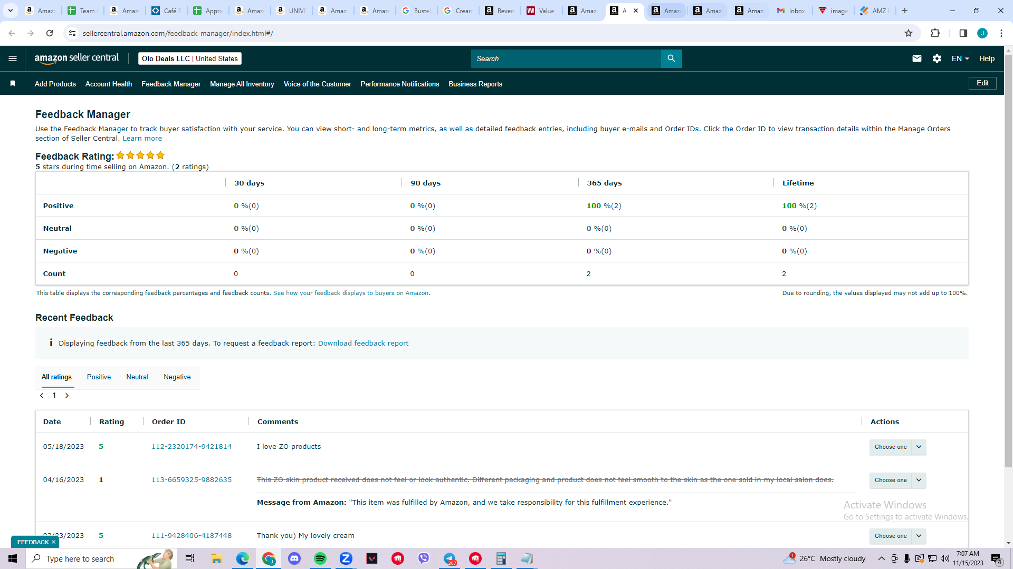The width and height of the screenshot is (1013, 569).
Task: Open order 111-9428406-4187448
Action: 192,536
